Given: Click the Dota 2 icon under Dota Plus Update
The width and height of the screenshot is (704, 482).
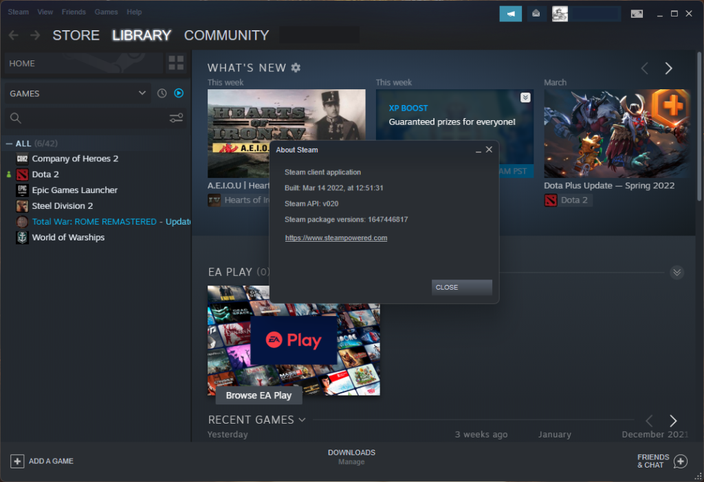Looking at the screenshot, I should pos(551,200).
